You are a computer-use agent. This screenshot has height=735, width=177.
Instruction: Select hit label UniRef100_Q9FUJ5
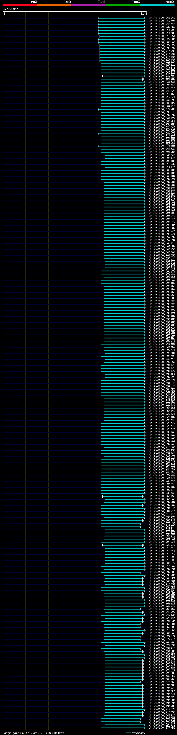tap(162, 112)
